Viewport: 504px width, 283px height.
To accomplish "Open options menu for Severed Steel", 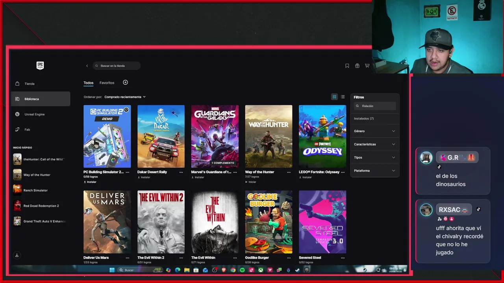I will (x=343, y=258).
